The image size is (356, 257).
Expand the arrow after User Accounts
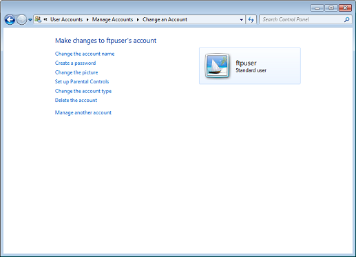pos(87,20)
